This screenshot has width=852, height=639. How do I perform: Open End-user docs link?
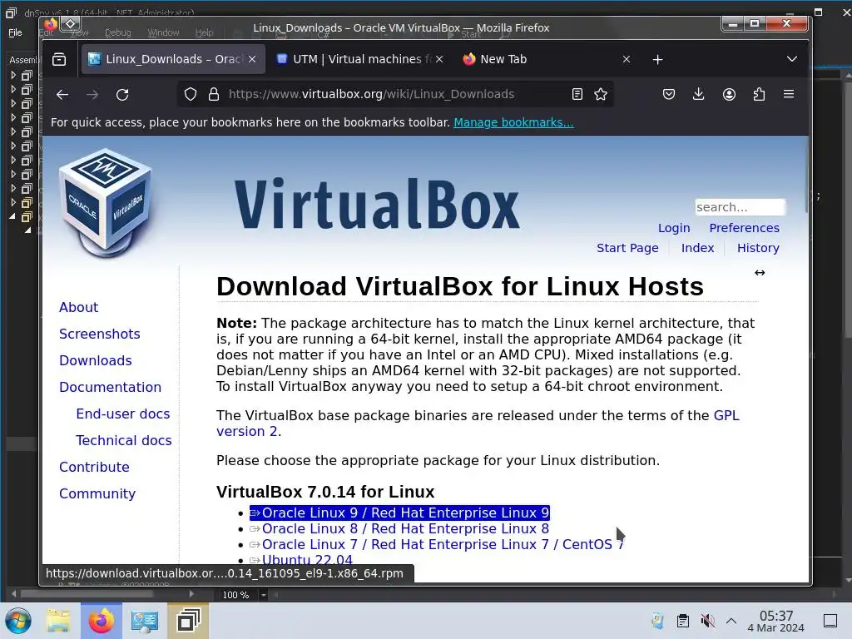click(x=123, y=414)
